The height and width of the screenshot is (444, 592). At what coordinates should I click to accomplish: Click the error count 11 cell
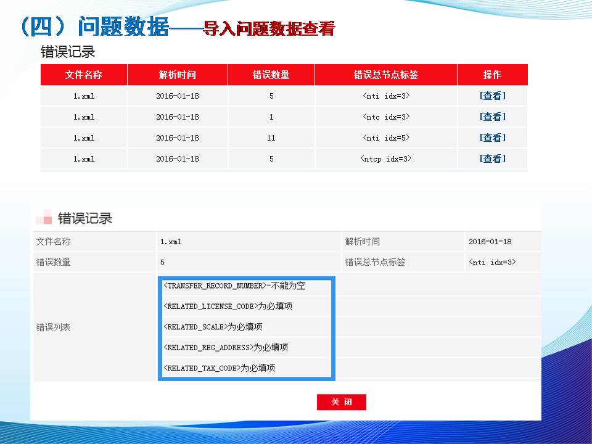coord(271,138)
